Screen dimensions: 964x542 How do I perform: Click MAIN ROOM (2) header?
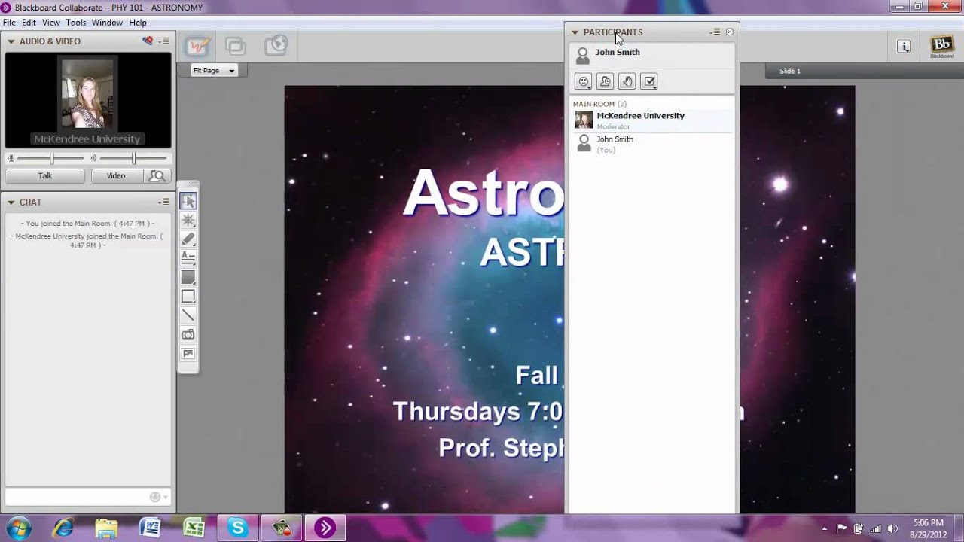tap(599, 104)
